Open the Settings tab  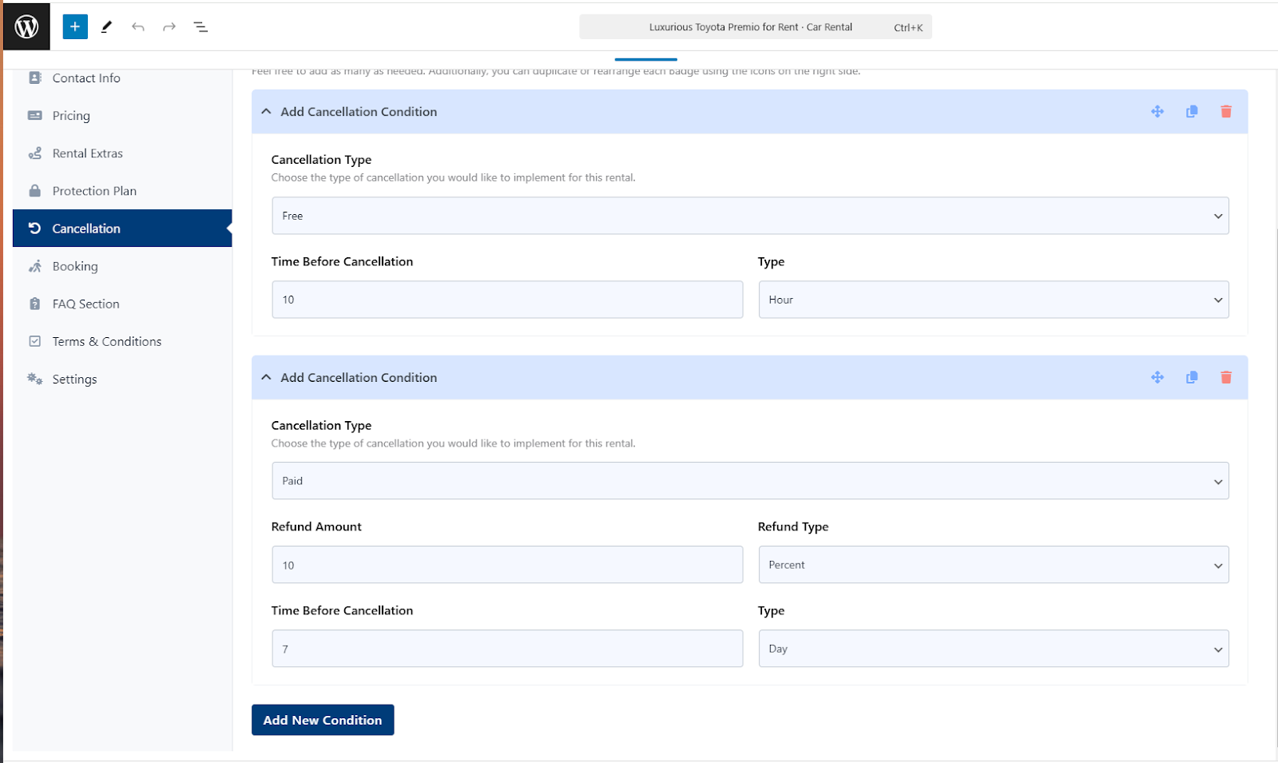point(122,379)
